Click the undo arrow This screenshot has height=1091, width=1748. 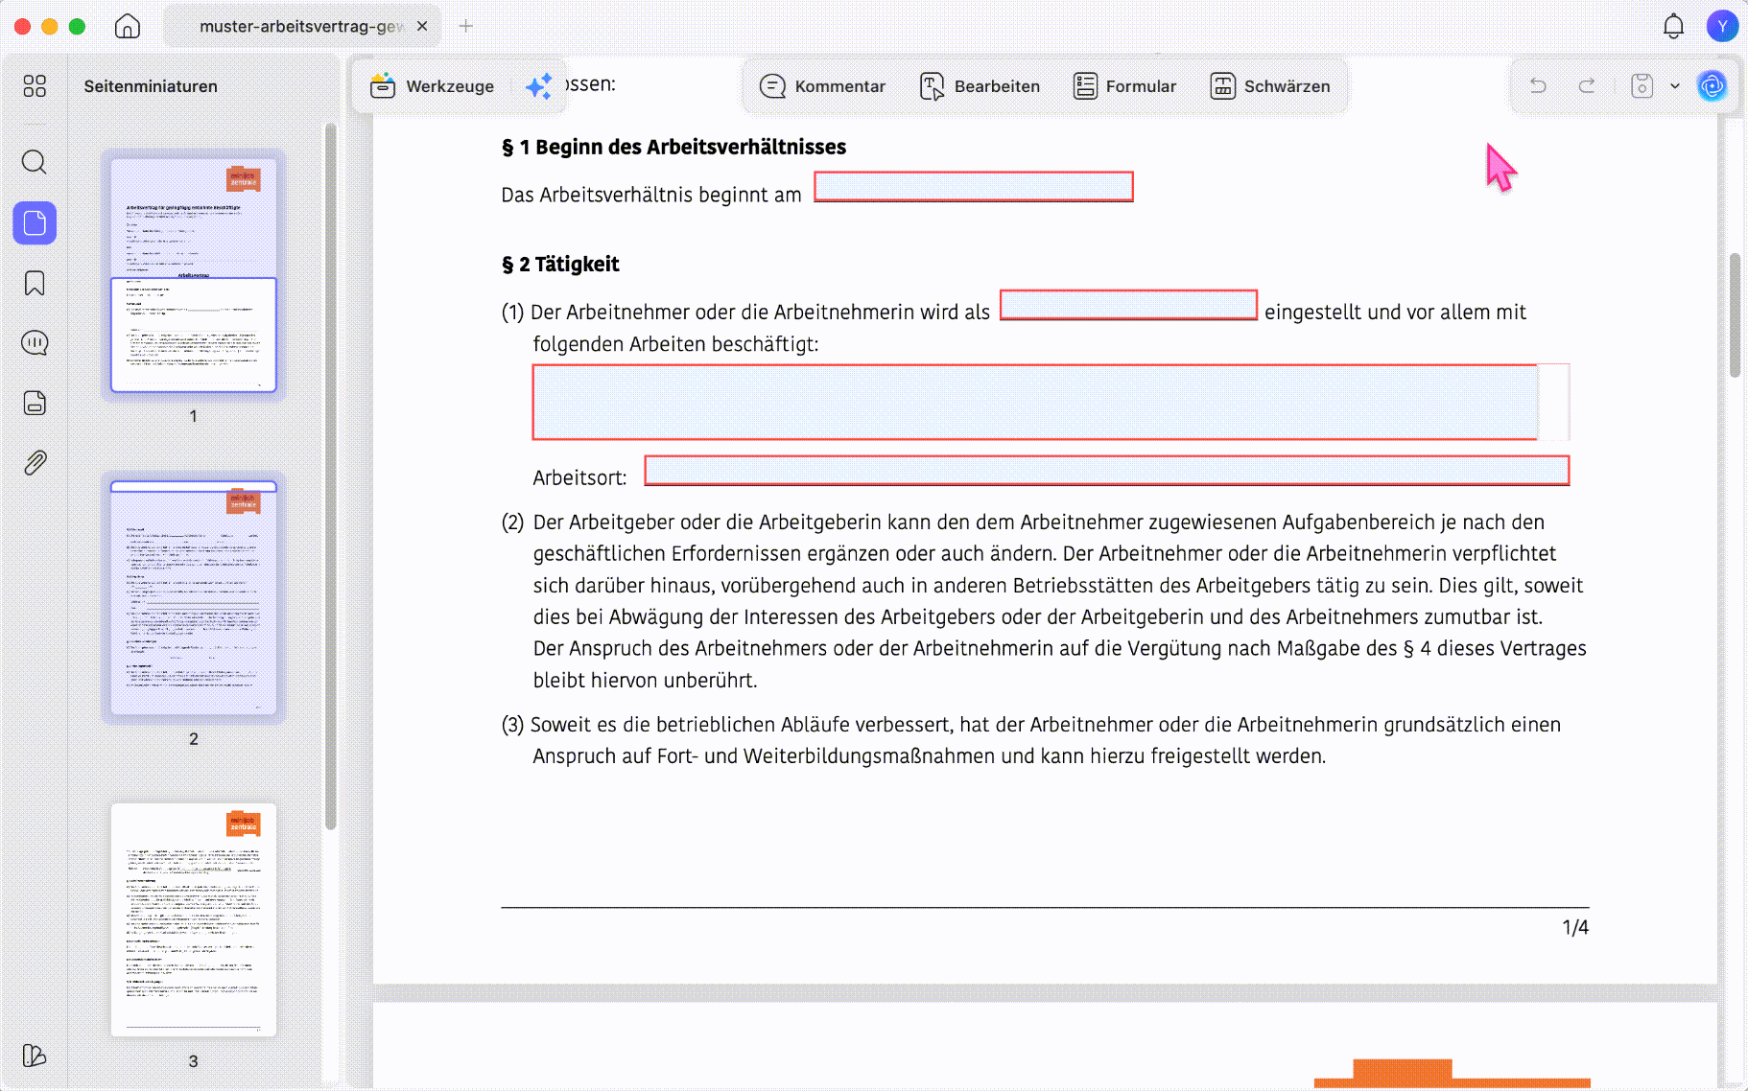[1538, 86]
